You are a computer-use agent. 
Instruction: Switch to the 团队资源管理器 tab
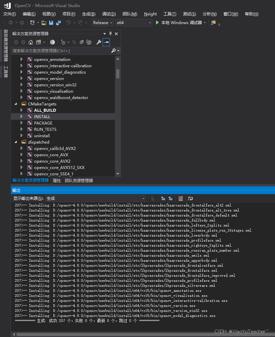click(x=79, y=180)
